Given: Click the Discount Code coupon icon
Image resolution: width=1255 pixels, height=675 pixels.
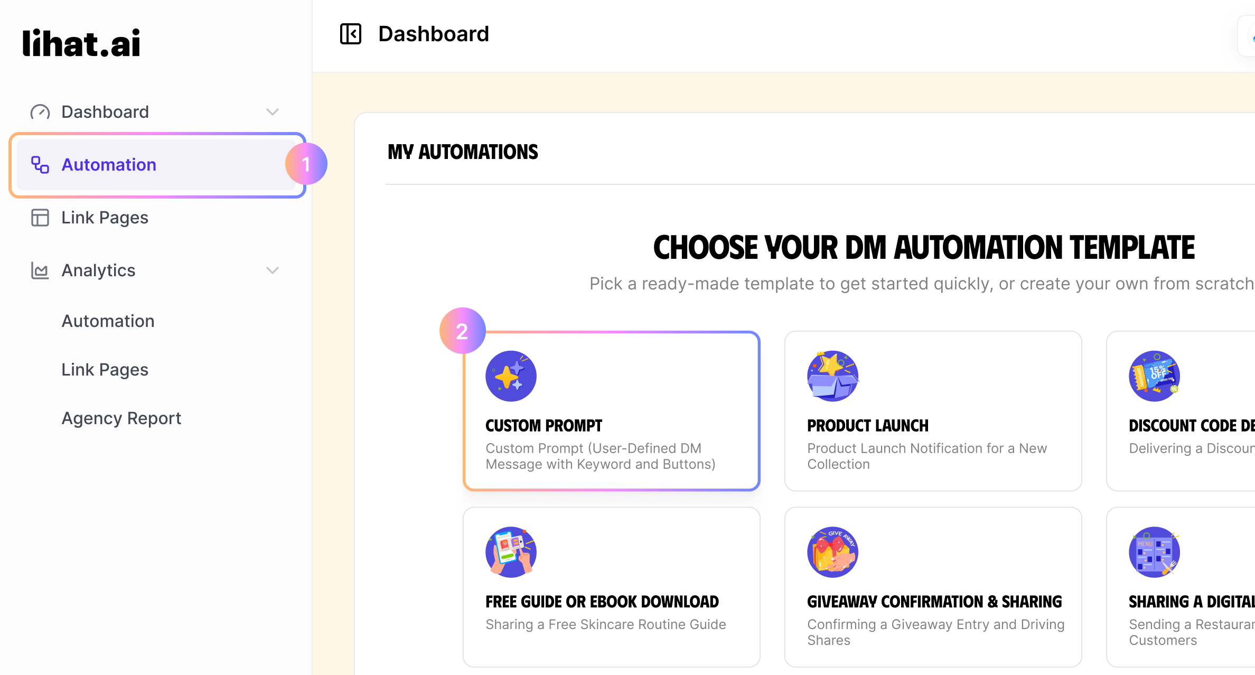Looking at the screenshot, I should (1154, 376).
